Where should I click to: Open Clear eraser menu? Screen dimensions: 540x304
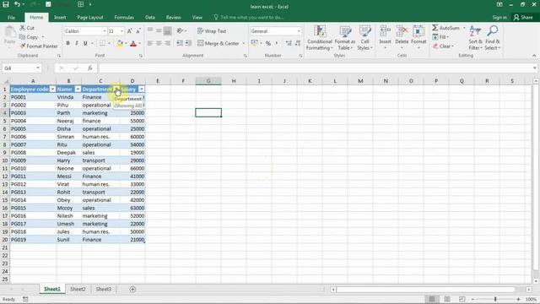click(443, 46)
